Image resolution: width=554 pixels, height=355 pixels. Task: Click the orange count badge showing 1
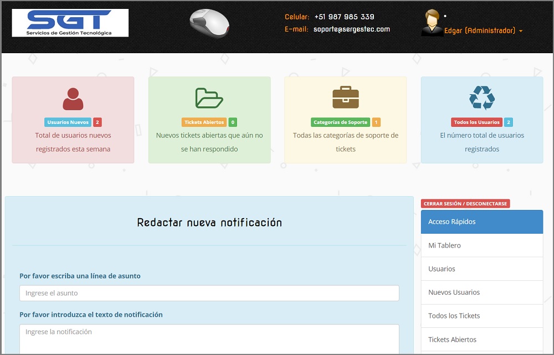point(376,122)
